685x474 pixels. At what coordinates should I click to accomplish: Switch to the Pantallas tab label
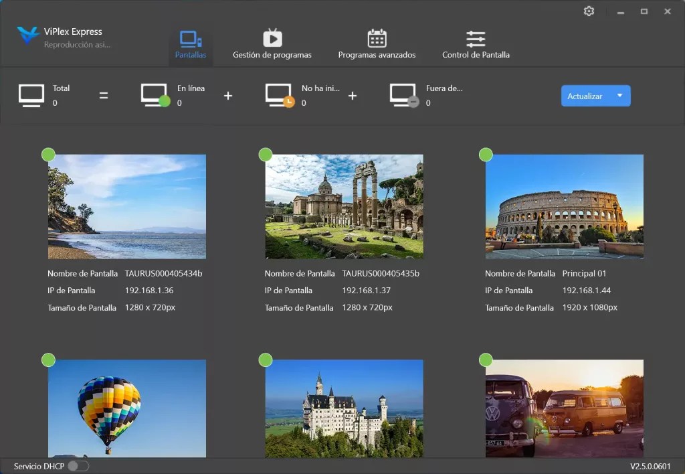pos(191,55)
